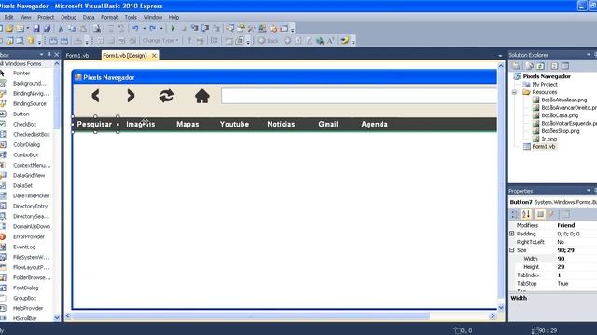Click the Save All icon in the toolbar
Screen dimensions: 597x335
tap(48, 29)
